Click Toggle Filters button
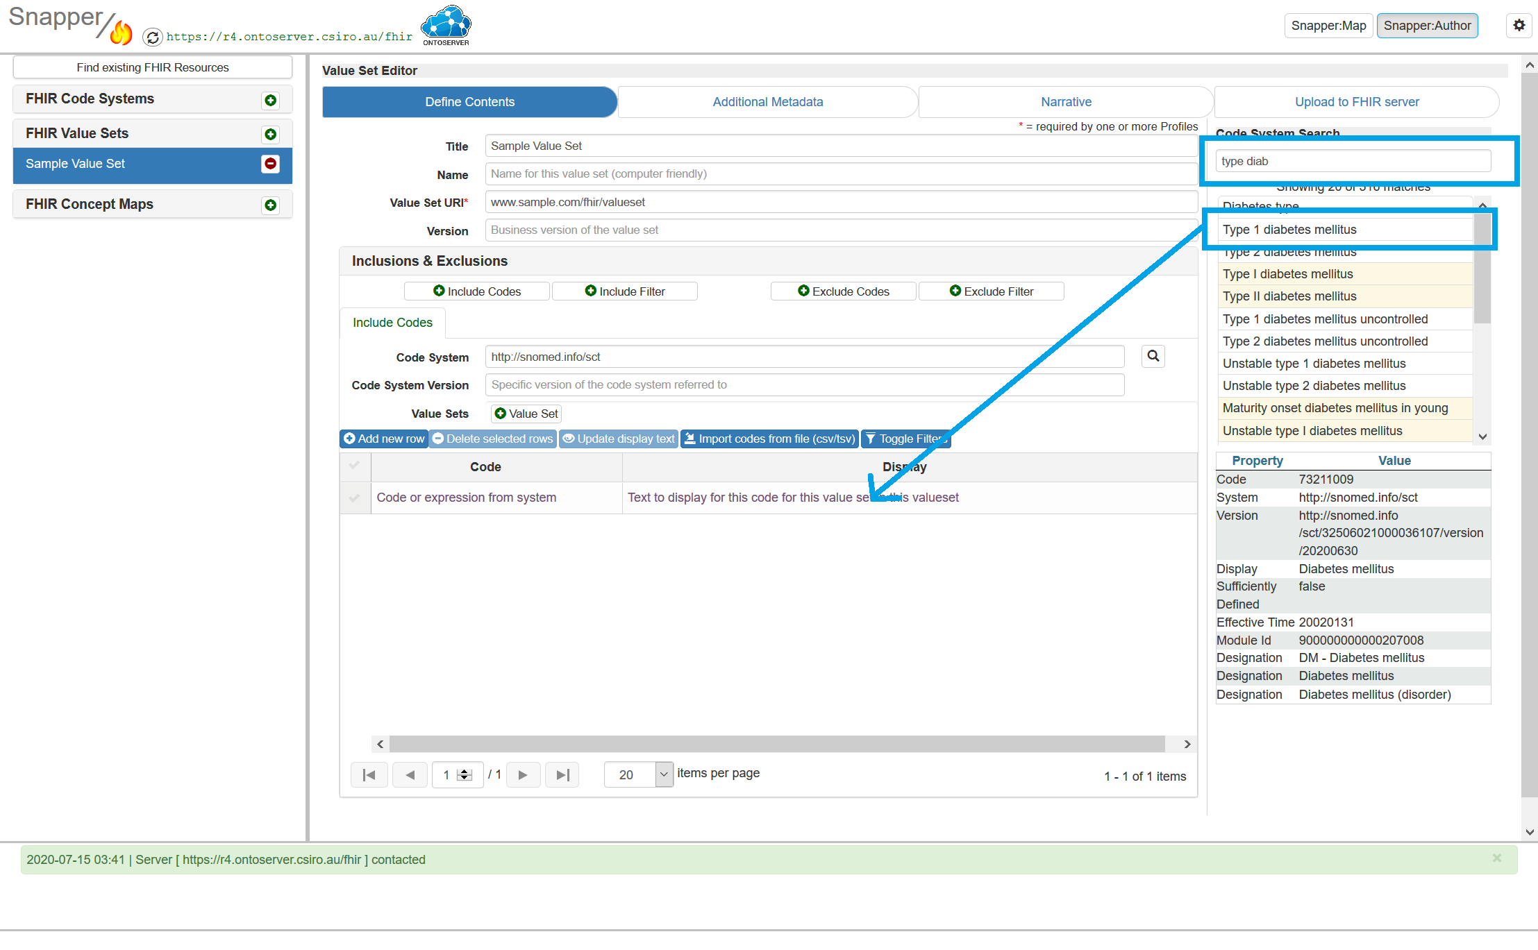 tap(906, 439)
